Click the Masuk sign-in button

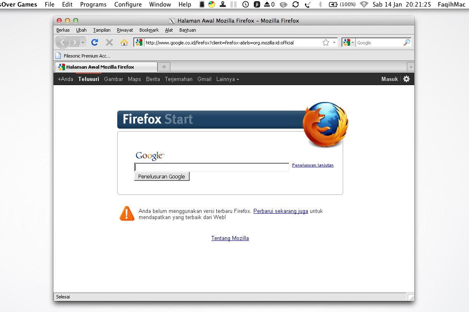(x=390, y=79)
